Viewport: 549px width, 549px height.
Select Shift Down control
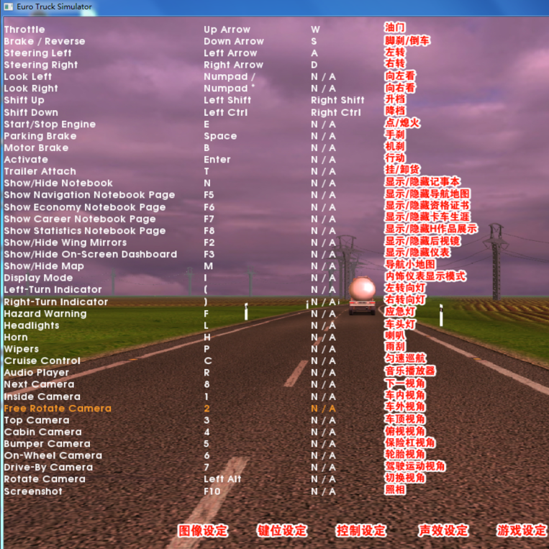point(31,112)
